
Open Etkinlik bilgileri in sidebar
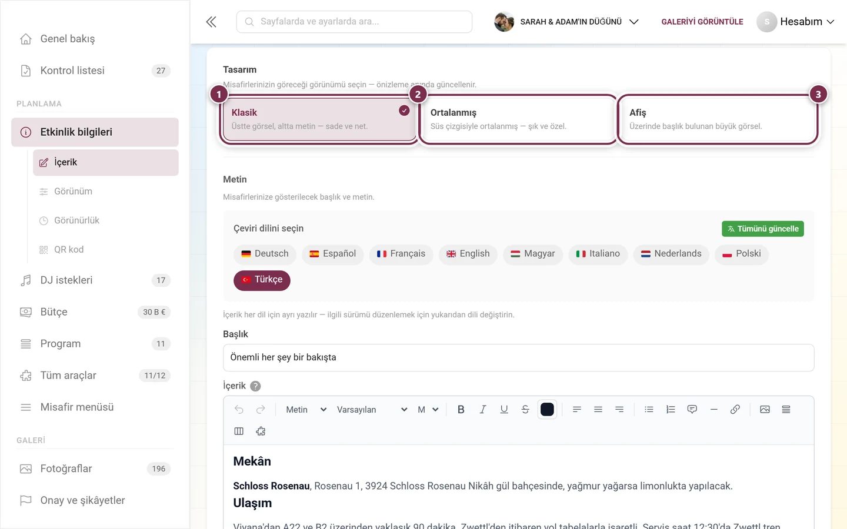tap(95, 132)
